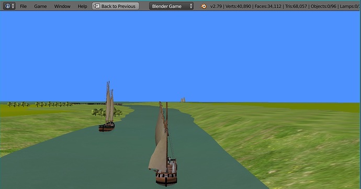The width and height of the screenshot is (361, 189).
Task: Click the Back to Previous button
Action: [116, 6]
